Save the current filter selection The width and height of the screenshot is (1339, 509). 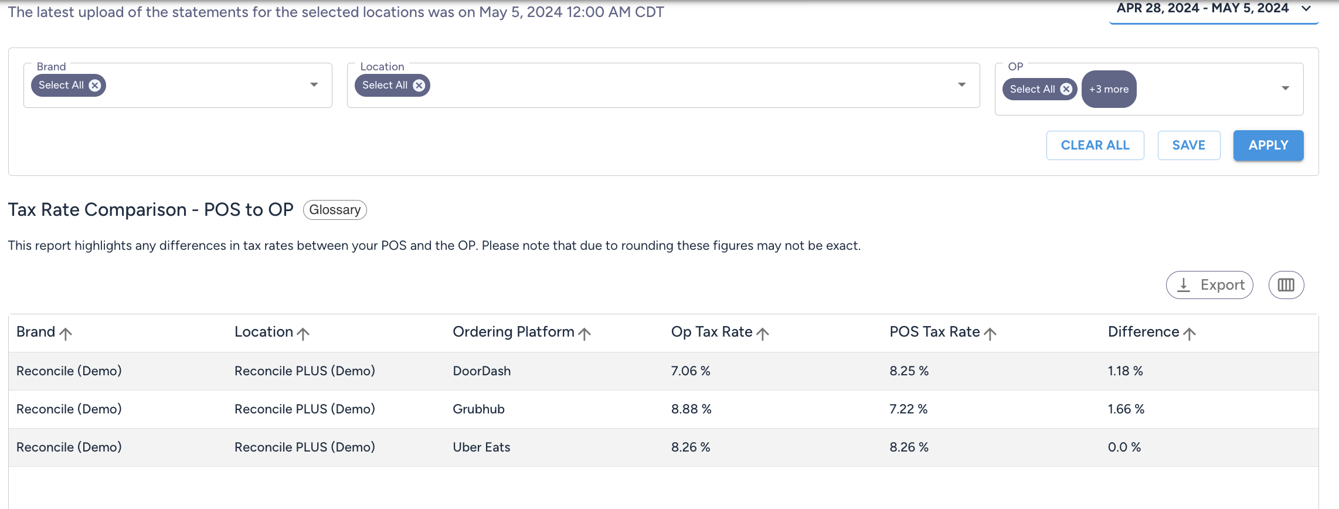pyautogui.click(x=1189, y=145)
